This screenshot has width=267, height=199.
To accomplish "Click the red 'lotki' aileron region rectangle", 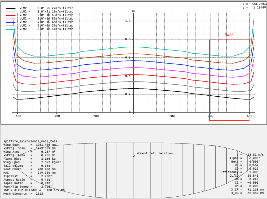I will pos(229,81).
